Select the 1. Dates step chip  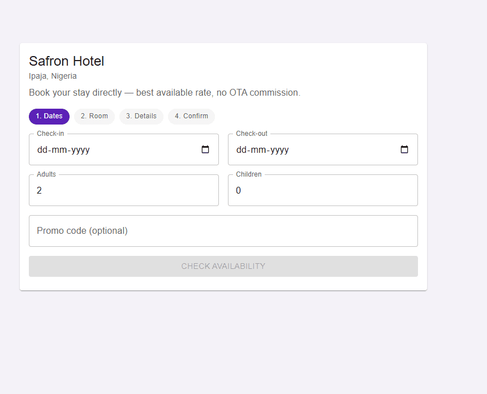[x=49, y=116]
